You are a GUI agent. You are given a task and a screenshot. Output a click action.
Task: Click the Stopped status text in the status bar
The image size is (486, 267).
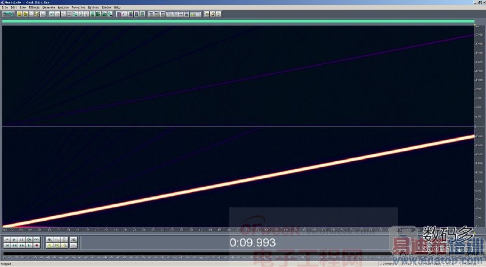6,264
